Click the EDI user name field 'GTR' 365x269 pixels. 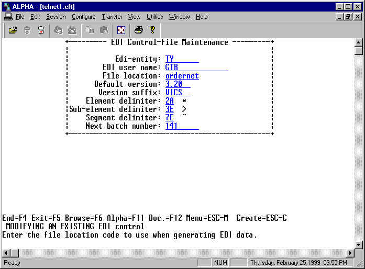[x=172, y=68]
